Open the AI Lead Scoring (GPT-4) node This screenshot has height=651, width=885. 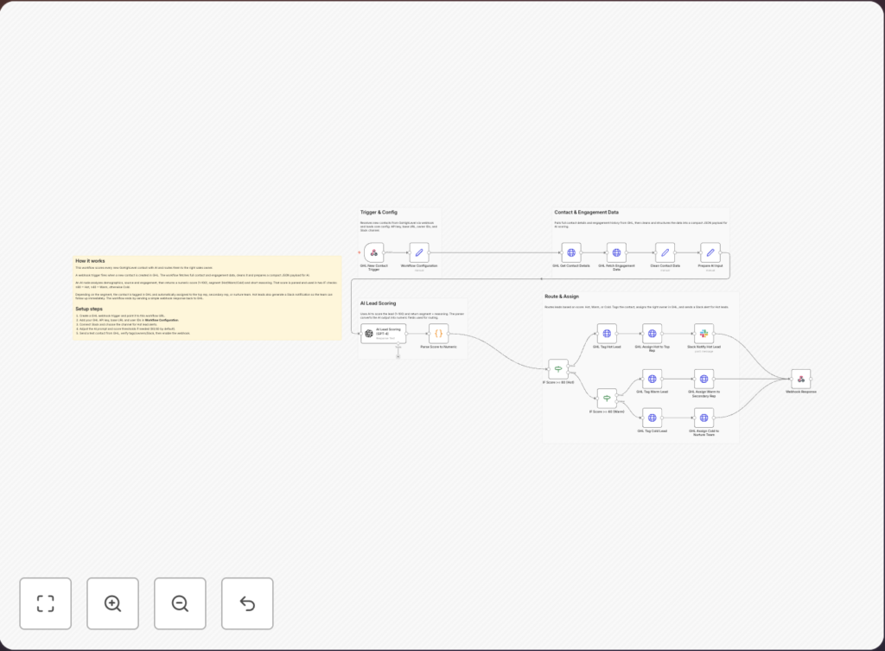(384, 333)
